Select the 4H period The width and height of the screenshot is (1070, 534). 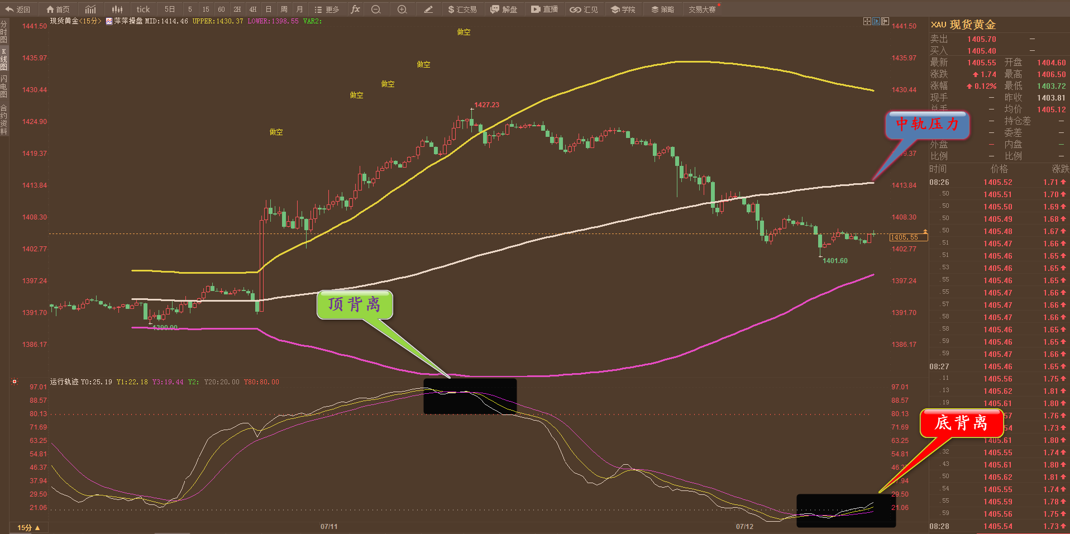[253, 9]
